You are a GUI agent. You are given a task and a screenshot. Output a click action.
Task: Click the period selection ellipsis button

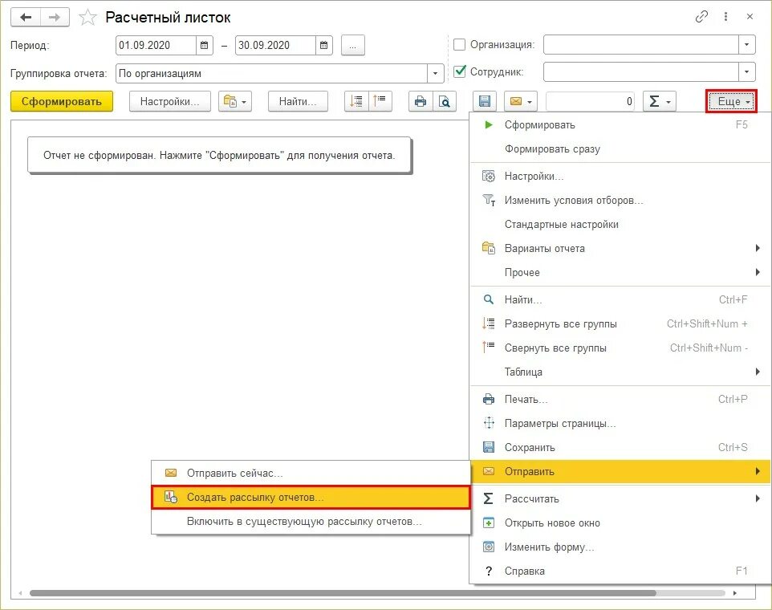point(352,45)
